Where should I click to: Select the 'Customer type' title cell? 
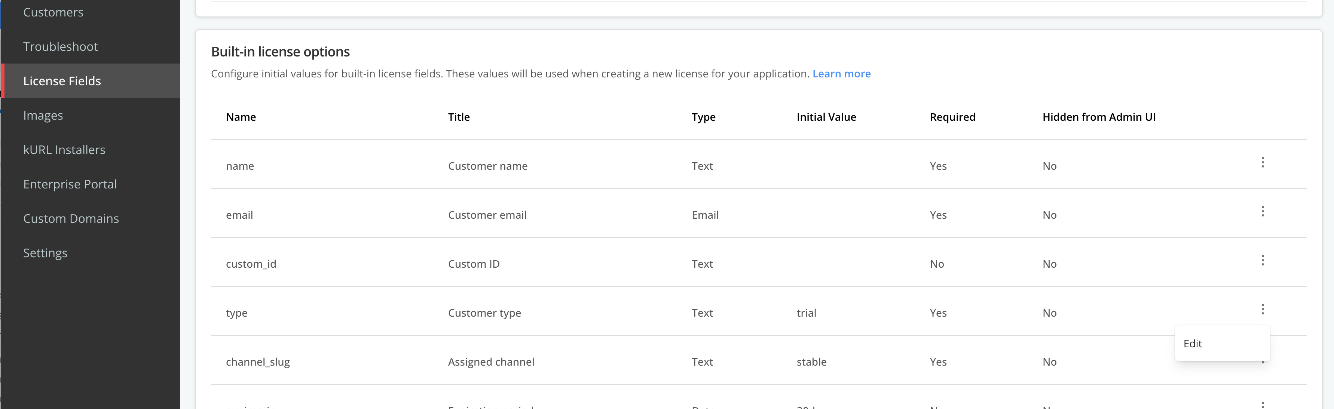pyautogui.click(x=484, y=313)
